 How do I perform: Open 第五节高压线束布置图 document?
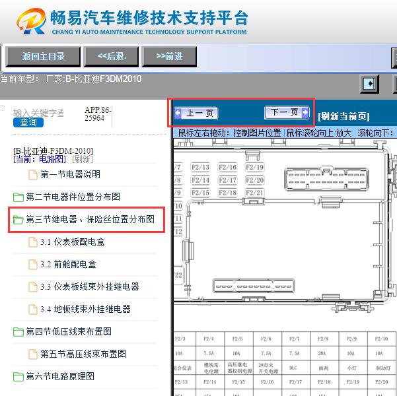pyautogui.click(x=83, y=354)
